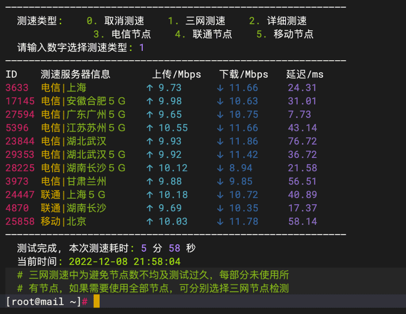406x314 pixels.
Task: Click latency value 7.73
Action: (299, 115)
